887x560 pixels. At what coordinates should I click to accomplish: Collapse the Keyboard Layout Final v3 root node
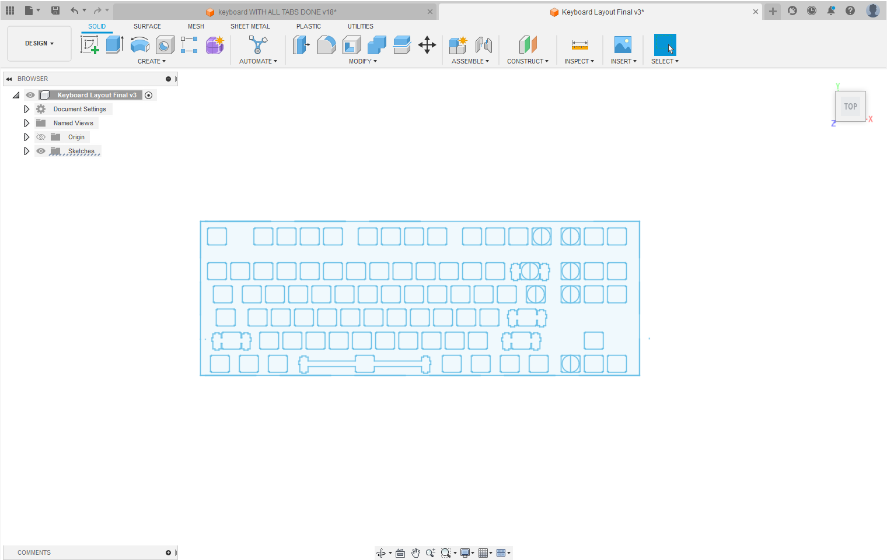[16, 95]
